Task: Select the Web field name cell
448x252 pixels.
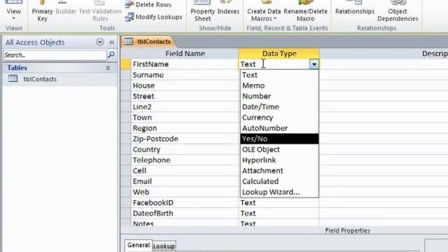Action: [x=185, y=192]
